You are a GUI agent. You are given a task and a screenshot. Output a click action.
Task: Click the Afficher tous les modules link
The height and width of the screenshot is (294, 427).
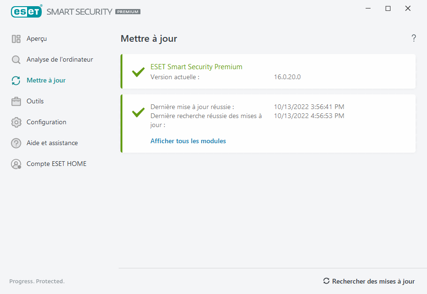point(188,141)
